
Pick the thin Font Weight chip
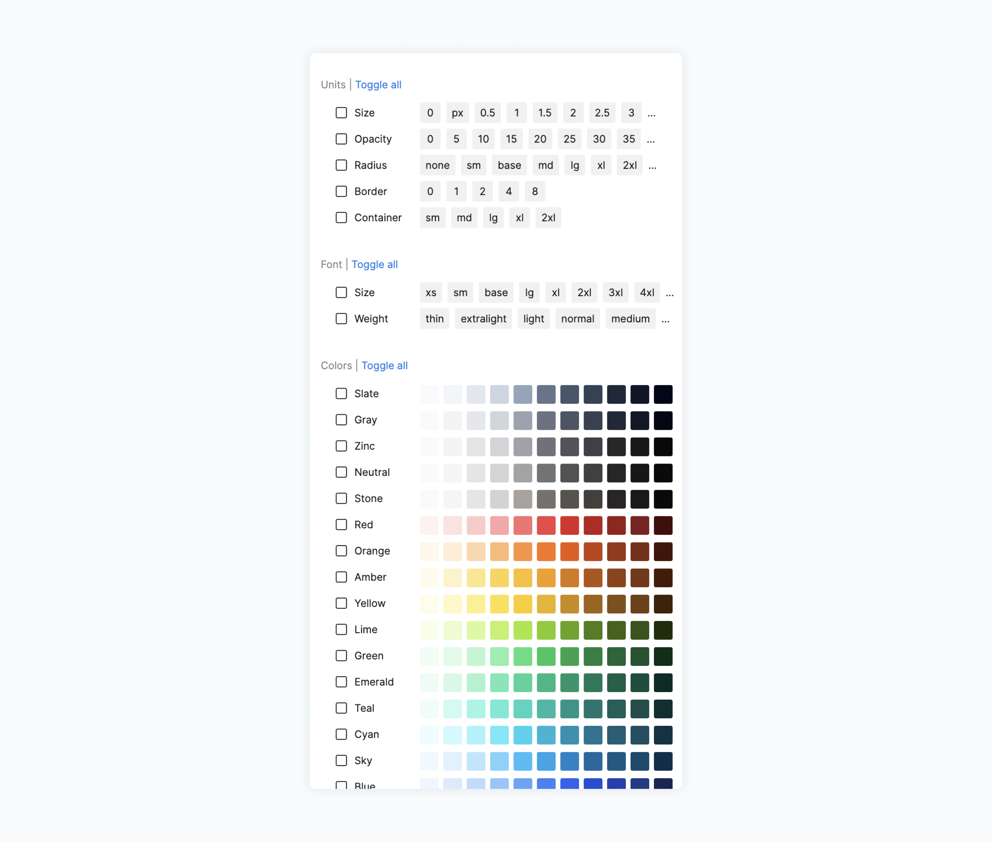coord(435,319)
